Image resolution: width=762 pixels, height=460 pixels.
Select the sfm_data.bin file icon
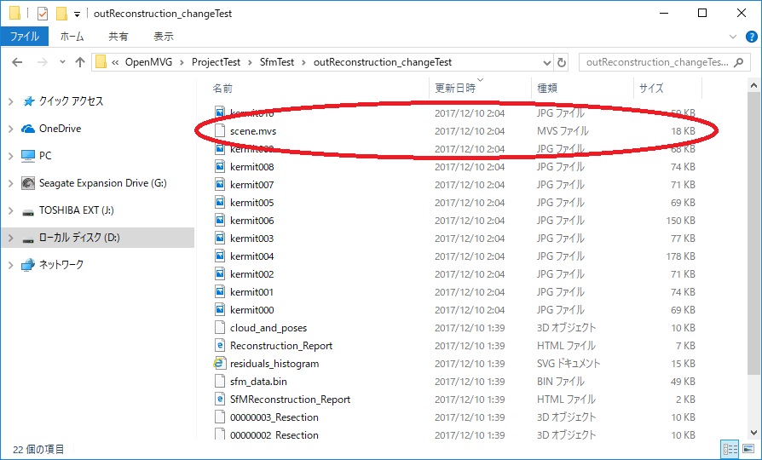click(220, 382)
